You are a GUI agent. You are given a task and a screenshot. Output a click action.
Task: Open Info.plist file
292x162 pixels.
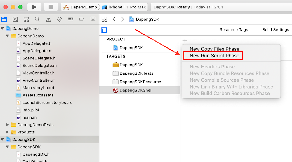[31, 110]
